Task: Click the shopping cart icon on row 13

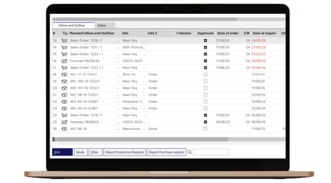Action: pos(64,41)
